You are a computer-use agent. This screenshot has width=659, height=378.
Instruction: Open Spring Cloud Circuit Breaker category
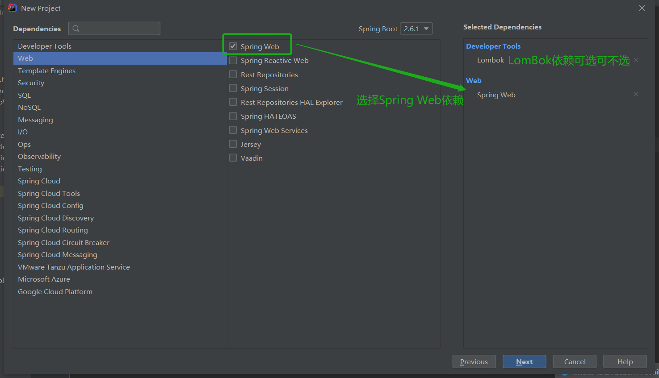120,242
